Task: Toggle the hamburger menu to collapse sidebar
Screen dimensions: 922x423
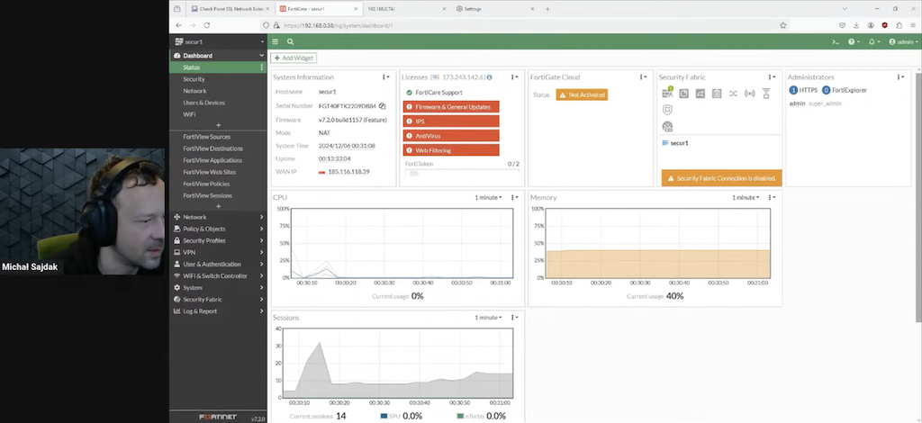Action: click(x=276, y=41)
